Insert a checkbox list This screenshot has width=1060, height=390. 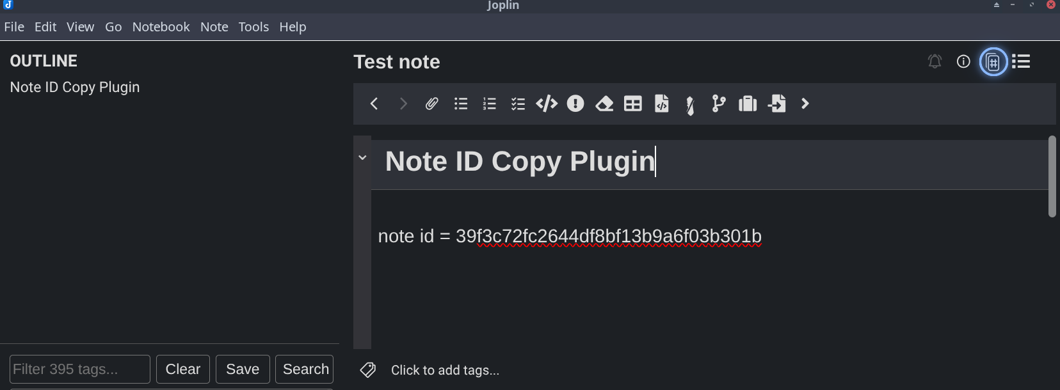[x=518, y=104]
